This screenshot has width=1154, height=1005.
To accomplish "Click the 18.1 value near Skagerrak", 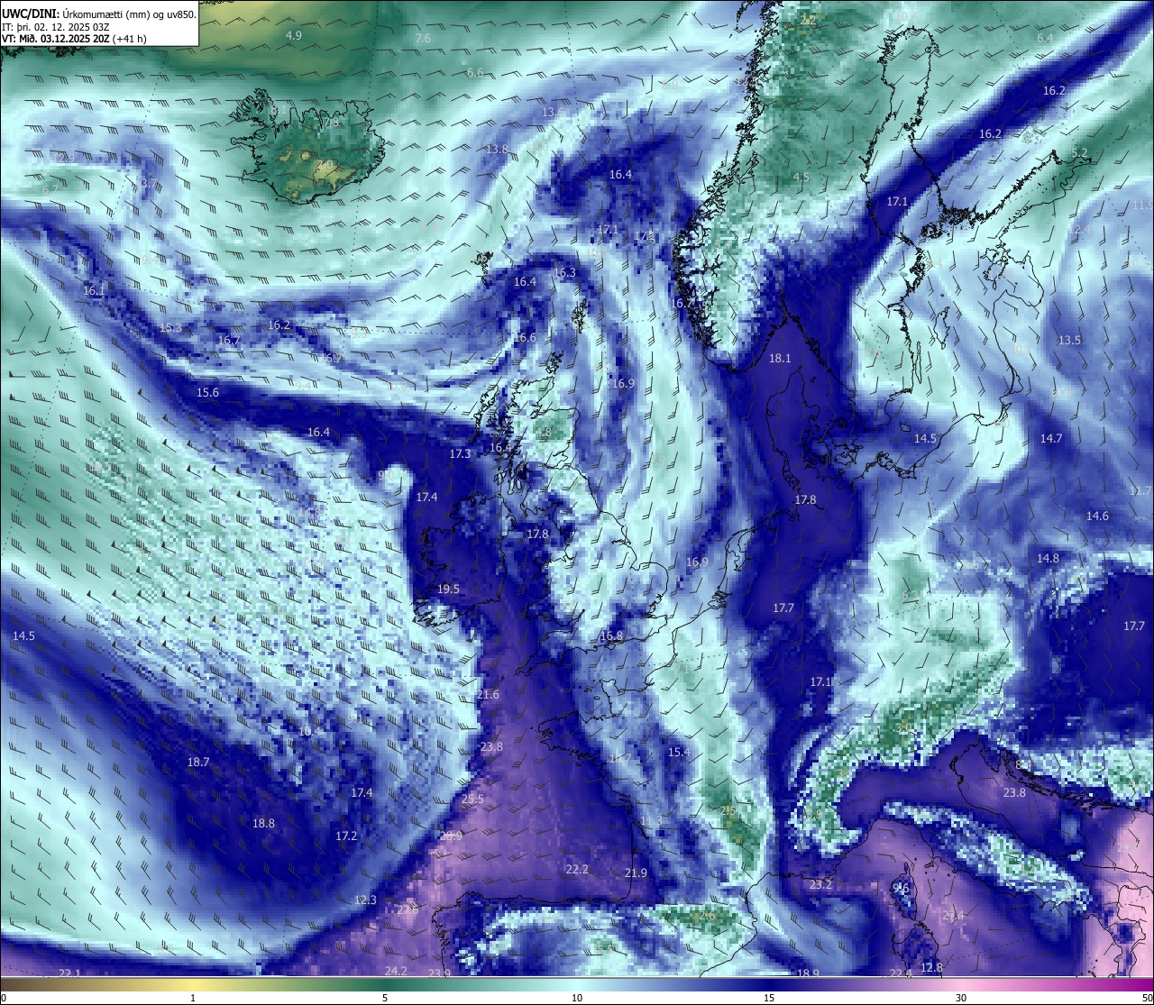I will [x=780, y=358].
